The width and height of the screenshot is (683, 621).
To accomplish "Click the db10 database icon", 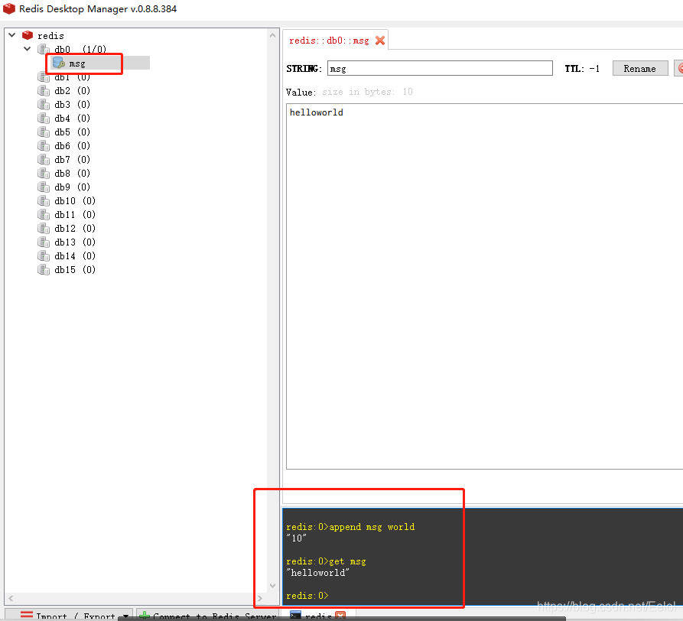I will (44, 201).
